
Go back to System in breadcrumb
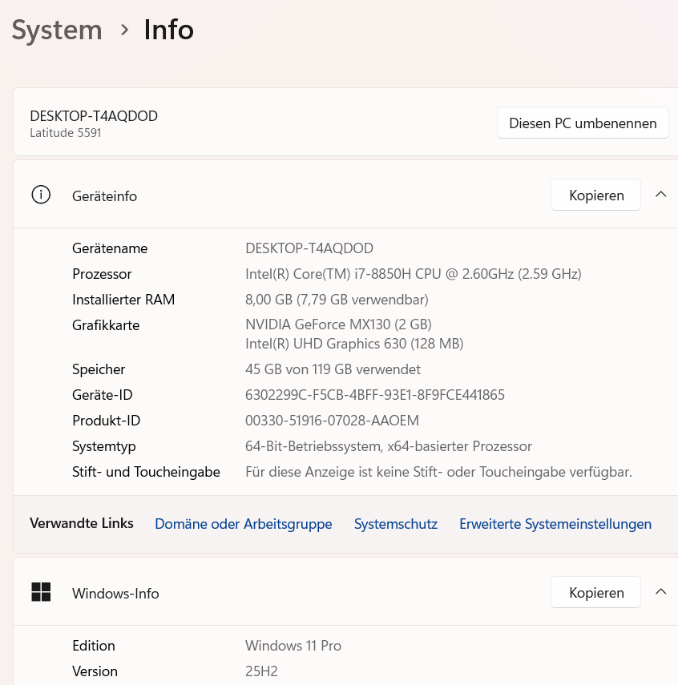click(57, 30)
